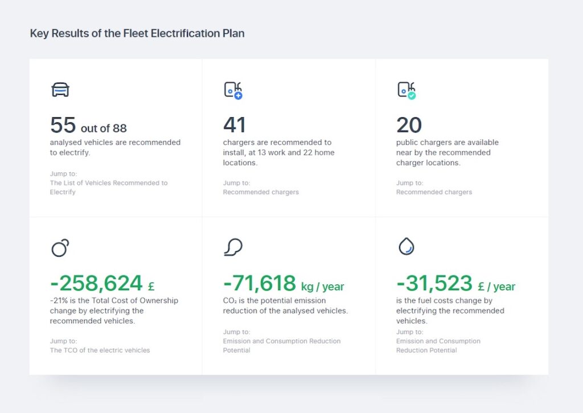Click the fuel droplet icon
This screenshot has width=583, height=413.
point(406,246)
